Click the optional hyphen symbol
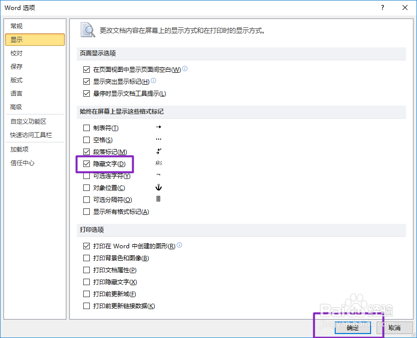The height and width of the screenshot is (338, 417). (x=159, y=175)
